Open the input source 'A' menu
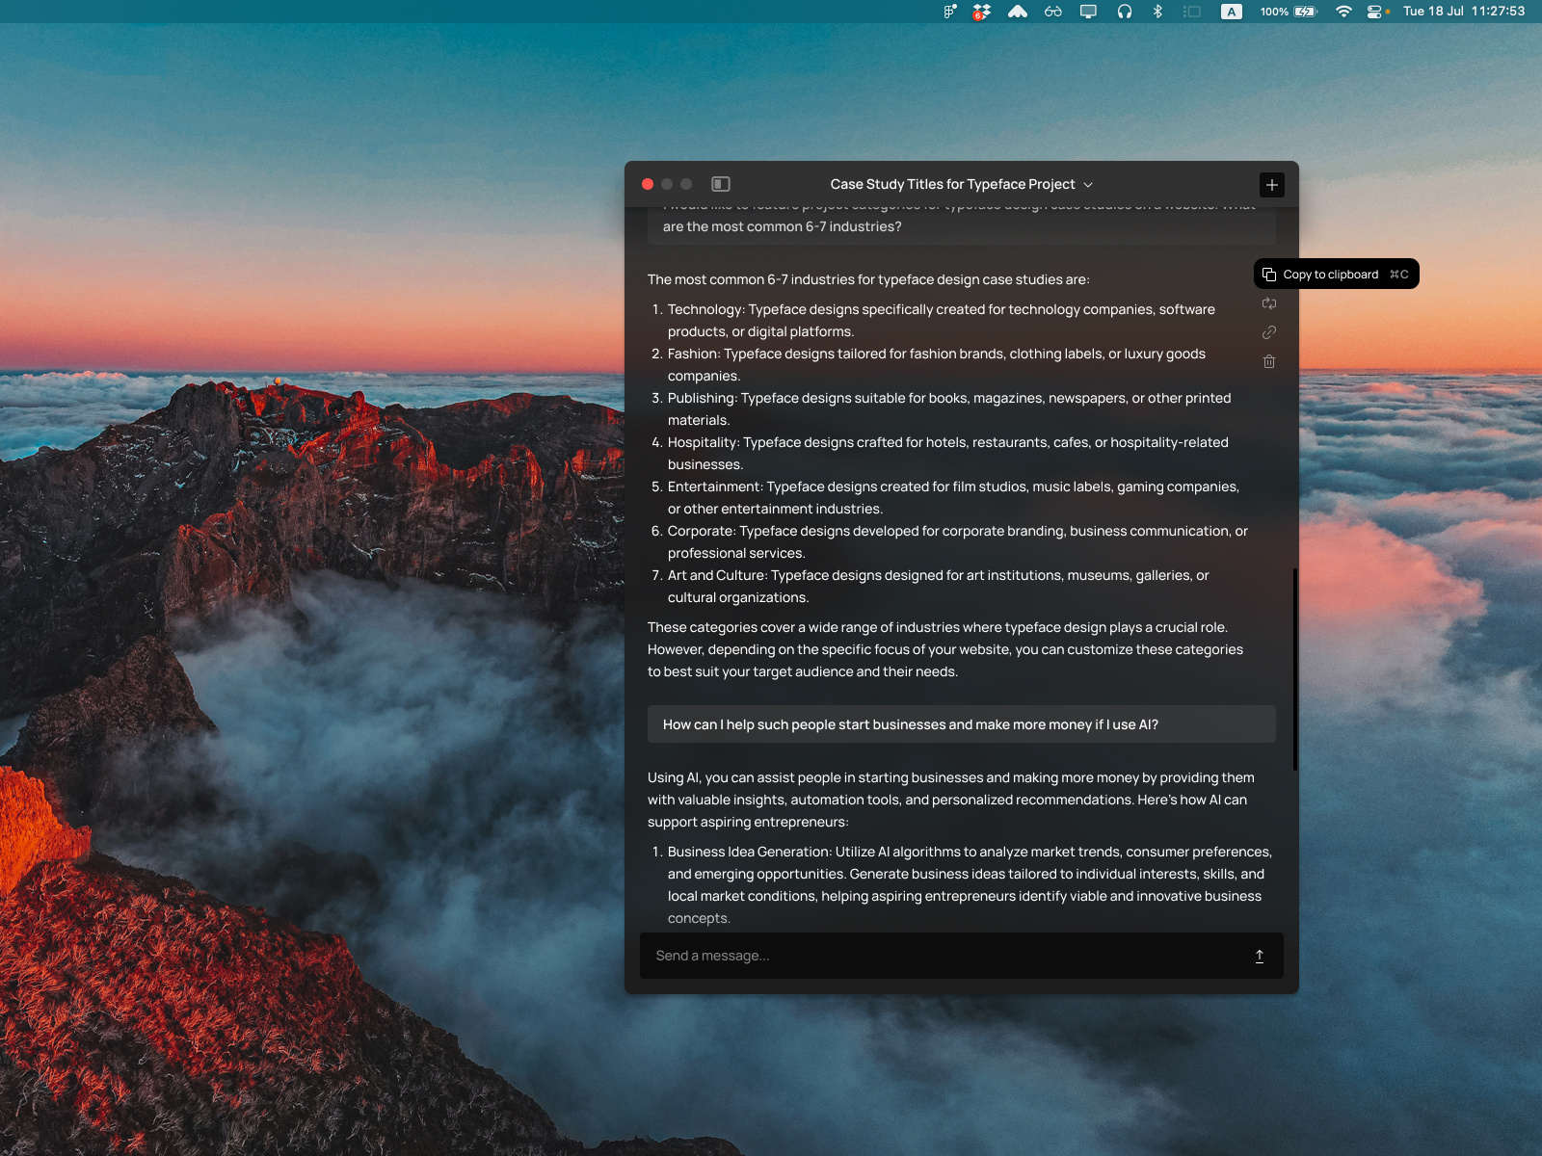The image size is (1542, 1156). click(1231, 12)
